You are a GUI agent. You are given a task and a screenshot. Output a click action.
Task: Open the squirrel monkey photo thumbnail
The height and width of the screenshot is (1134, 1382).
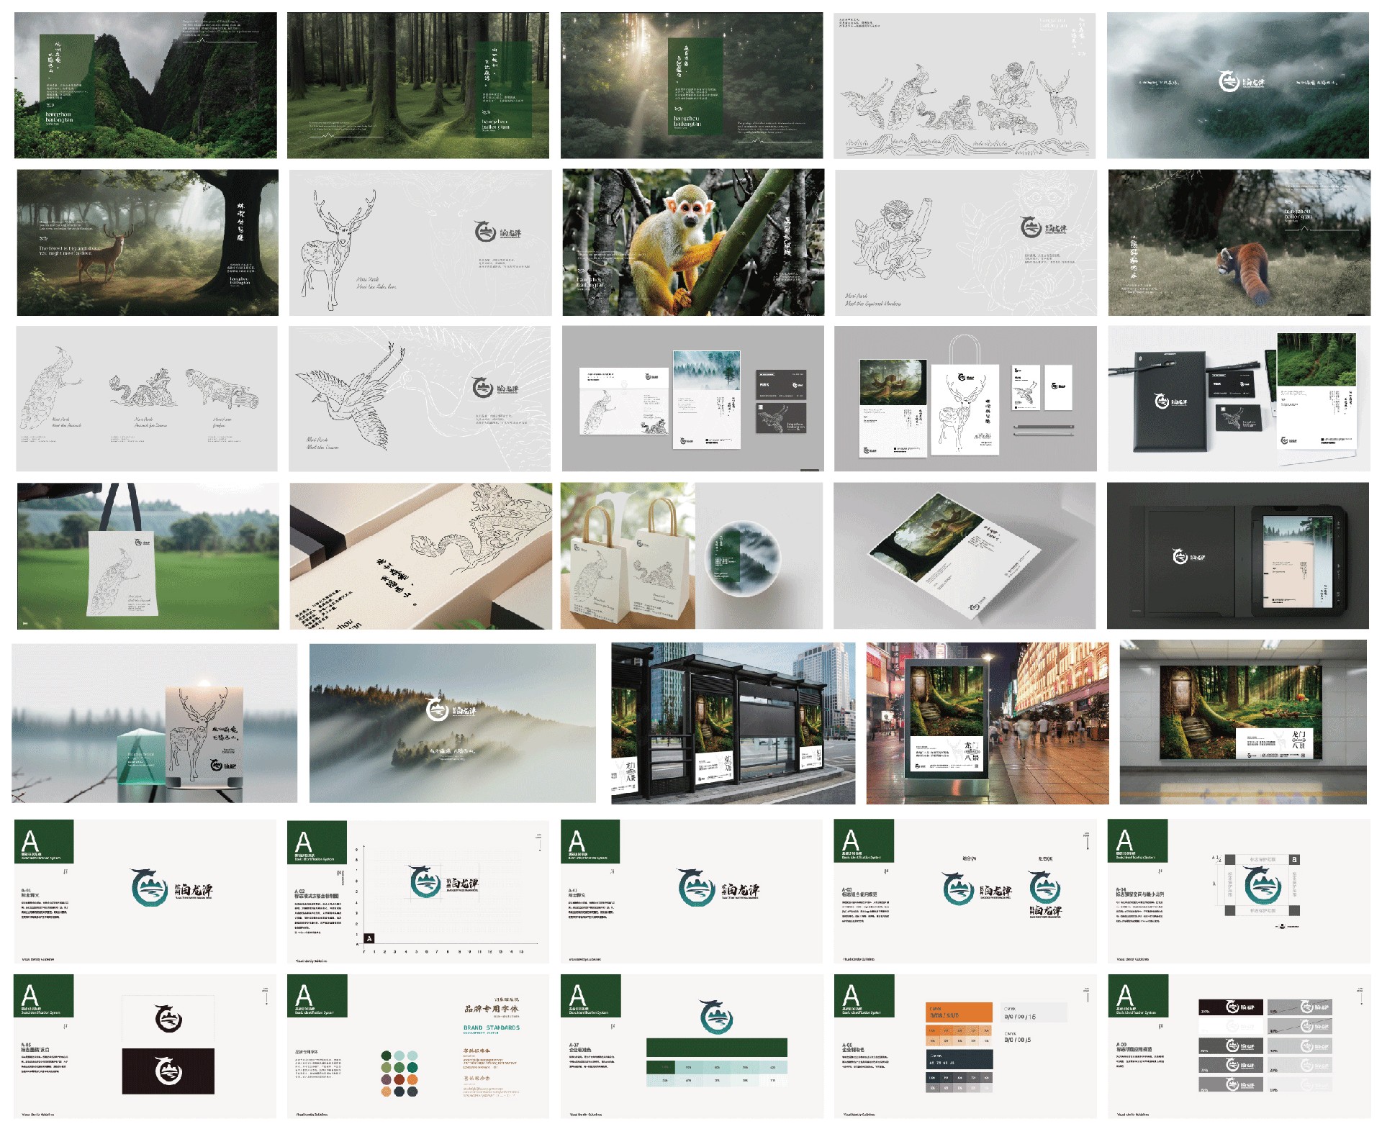coord(692,242)
